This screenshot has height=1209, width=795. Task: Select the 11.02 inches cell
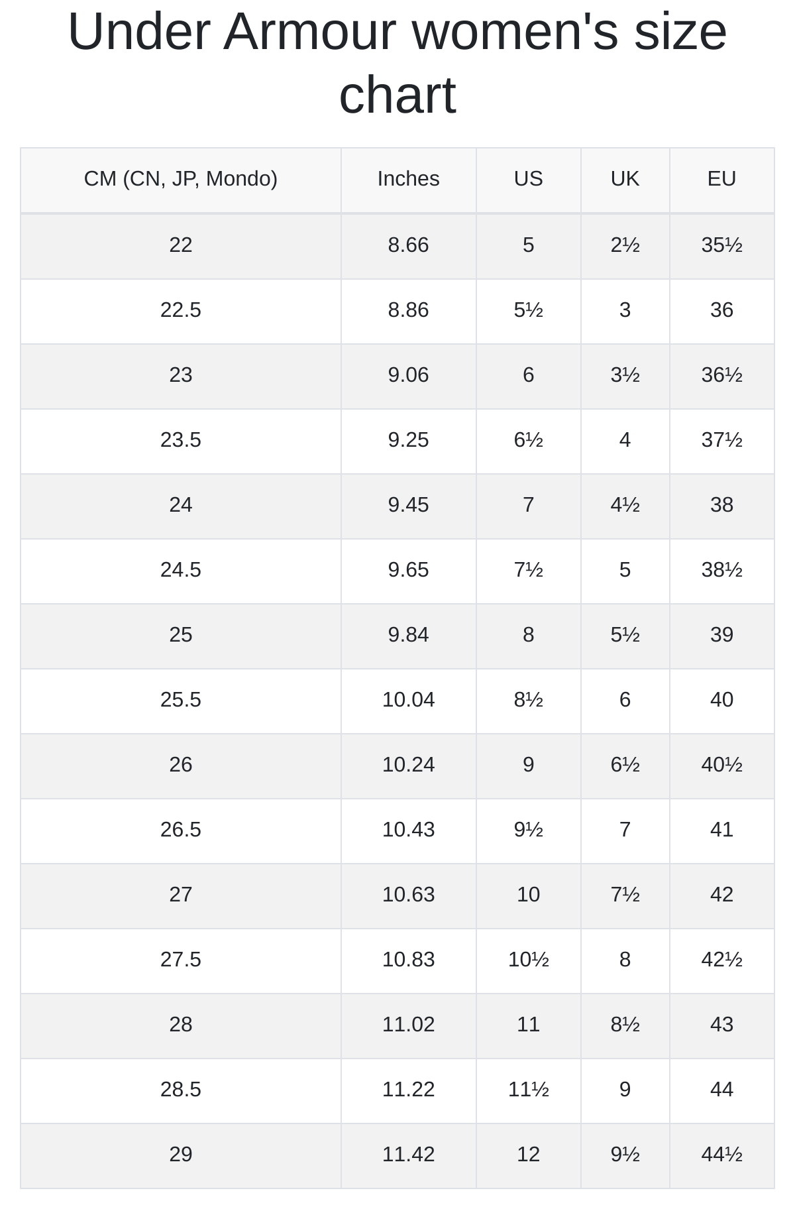(409, 1025)
